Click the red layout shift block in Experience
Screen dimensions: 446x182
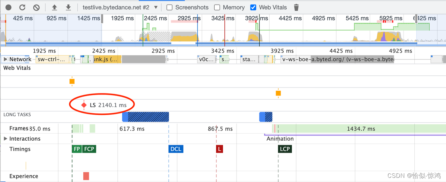[86, 176]
